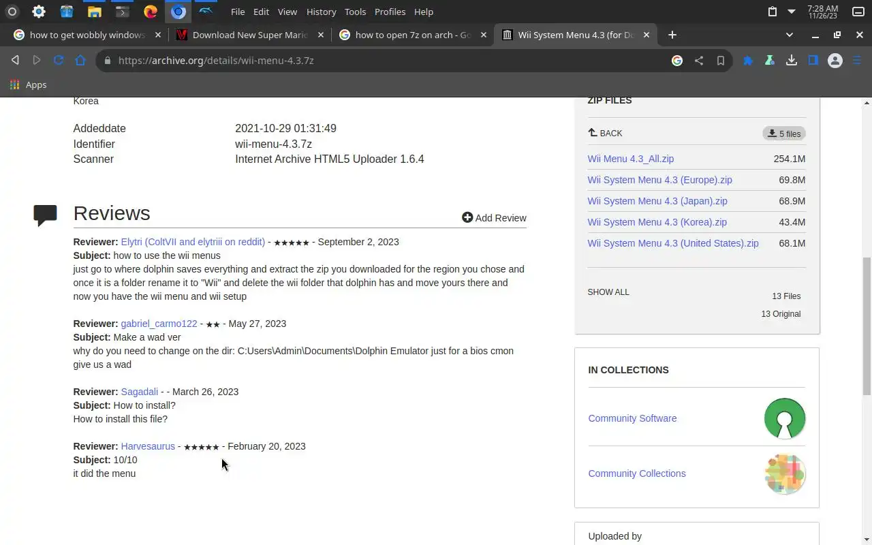Download Wii System Menu 4.3 (Europe).zip
The width and height of the screenshot is (872, 545).
pos(660,180)
